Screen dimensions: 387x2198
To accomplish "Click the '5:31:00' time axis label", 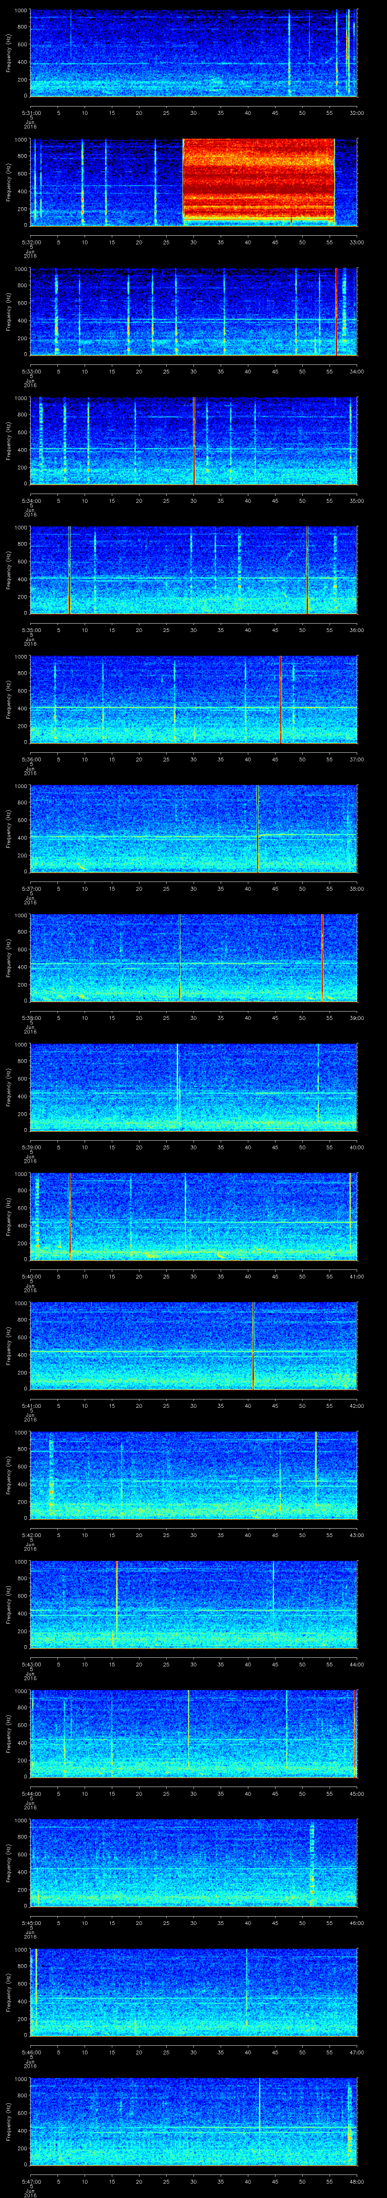I will coord(31,112).
